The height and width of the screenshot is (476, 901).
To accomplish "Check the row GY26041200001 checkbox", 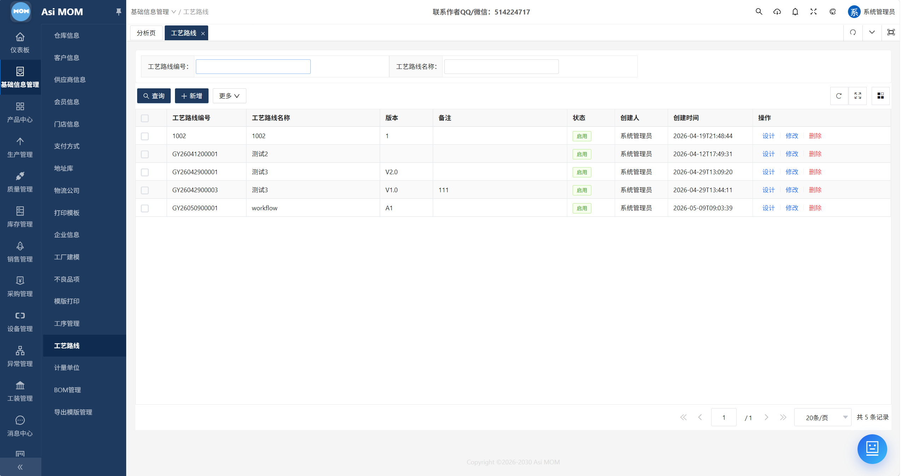I will click(145, 154).
